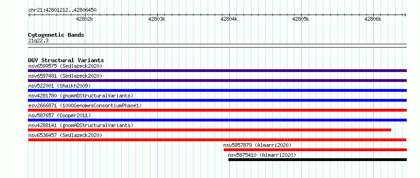Click nsv587657 (Cooper2011) variant label
This screenshot has height=178, width=420.
pos(59,115)
